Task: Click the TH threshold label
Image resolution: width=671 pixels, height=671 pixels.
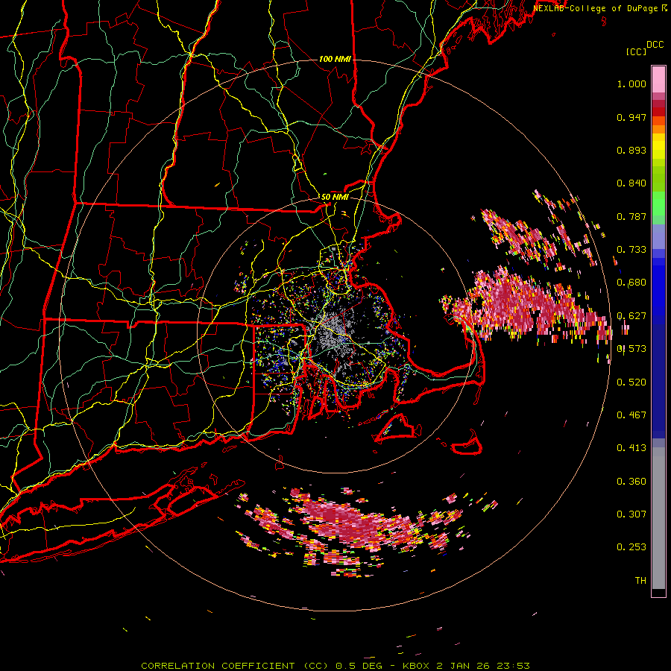Action: click(640, 581)
